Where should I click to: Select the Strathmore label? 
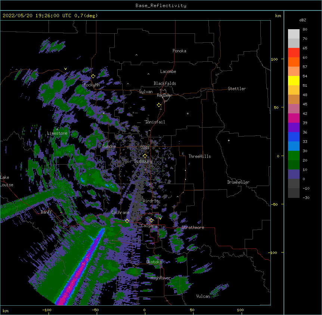pos(193,227)
